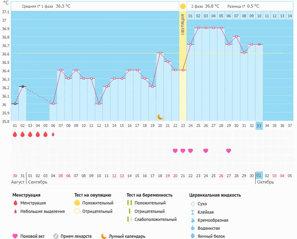
Task: Click the 36.6 temperature point on day 20
Action: pos(160,53)
